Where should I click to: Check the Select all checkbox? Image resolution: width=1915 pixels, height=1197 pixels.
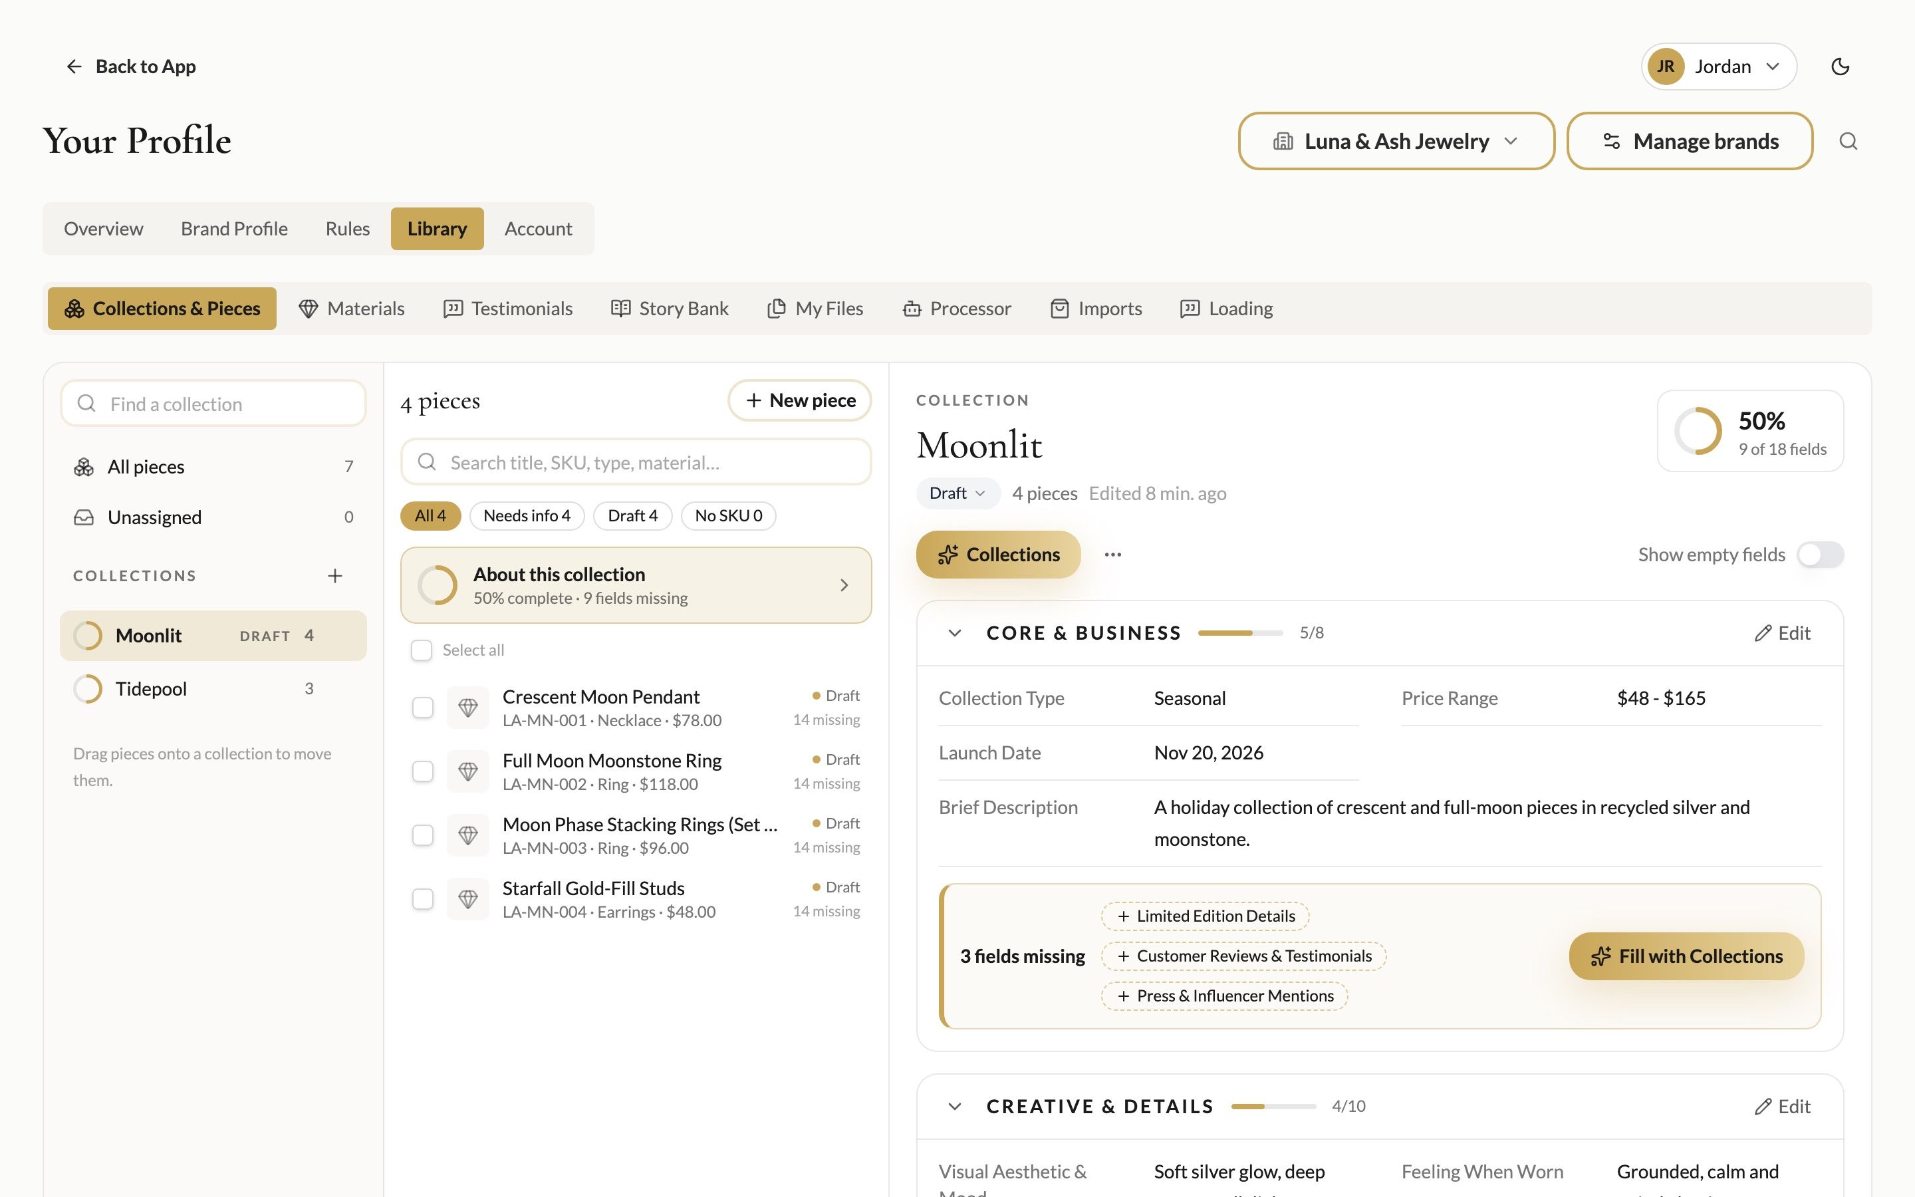tap(422, 650)
